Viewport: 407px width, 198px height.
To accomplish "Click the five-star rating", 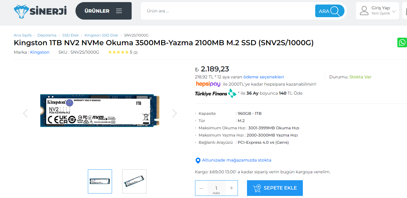I will pyautogui.click(x=118, y=52).
